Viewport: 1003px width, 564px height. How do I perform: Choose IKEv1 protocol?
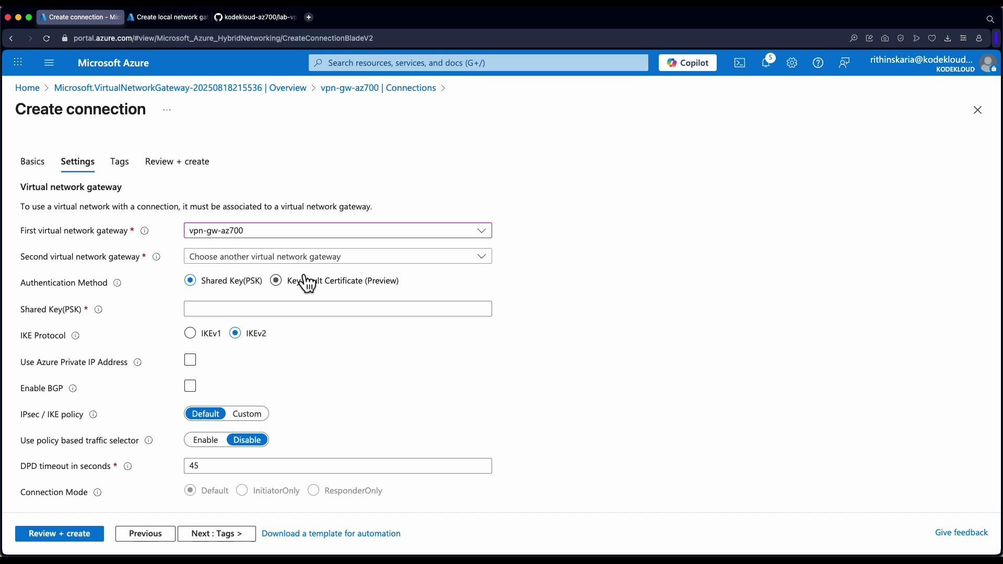point(190,333)
